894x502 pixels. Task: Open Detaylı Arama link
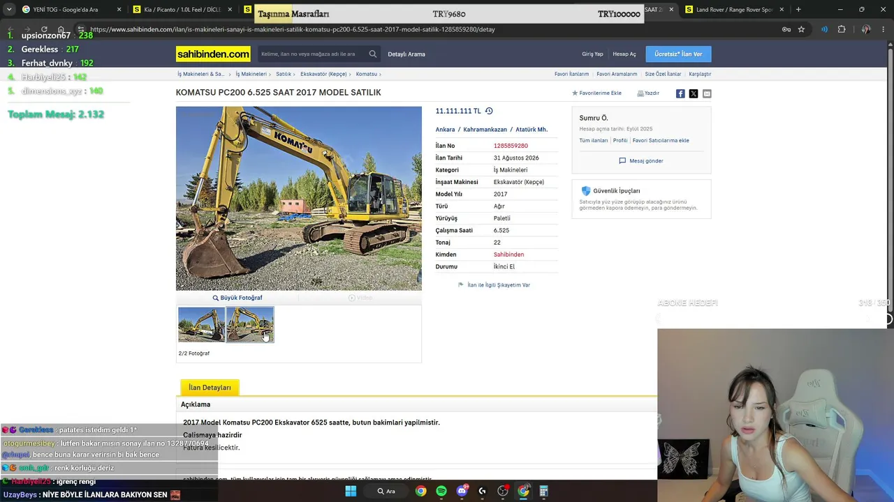(x=406, y=54)
